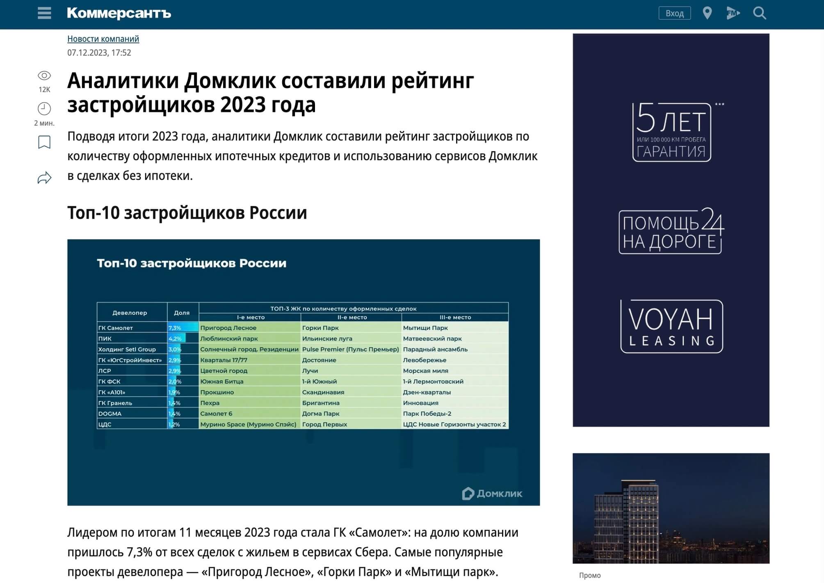The image size is (824, 583).
Task: Share the article via arrow icon
Action: [x=44, y=178]
